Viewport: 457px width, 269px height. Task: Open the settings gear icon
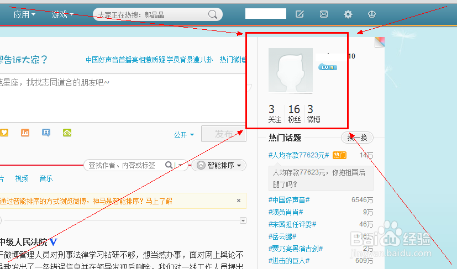(348, 14)
